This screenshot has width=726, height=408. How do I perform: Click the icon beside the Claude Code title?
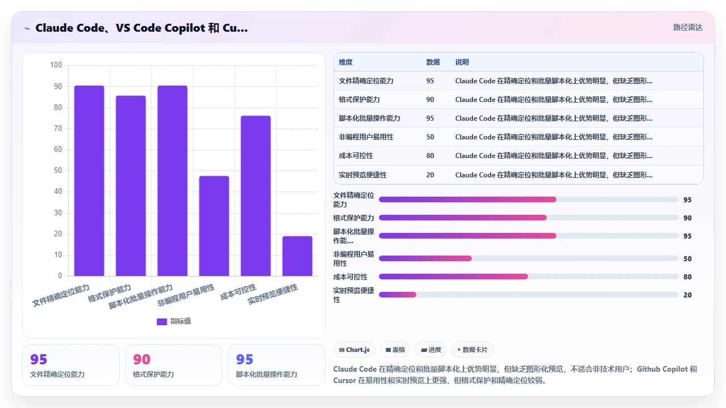pyautogui.click(x=27, y=28)
